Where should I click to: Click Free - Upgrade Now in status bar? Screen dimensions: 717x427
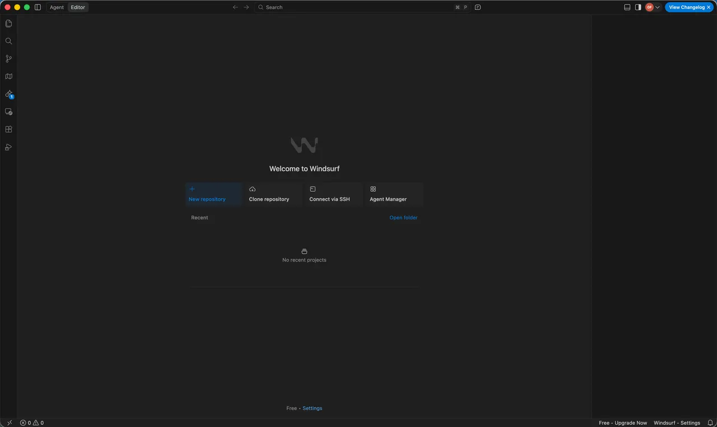coord(623,423)
